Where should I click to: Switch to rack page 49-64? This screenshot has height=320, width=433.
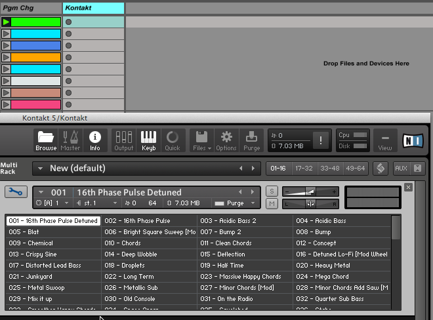356,168
